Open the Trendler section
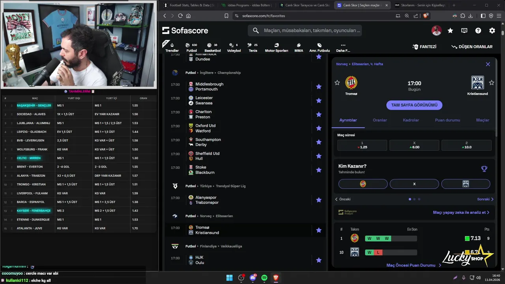The height and width of the screenshot is (284, 505). click(172, 47)
